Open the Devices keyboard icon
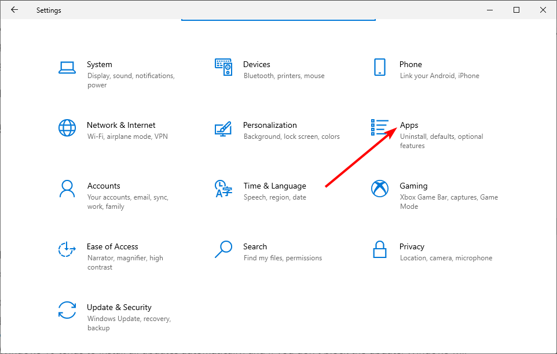The width and height of the screenshot is (557, 354). (x=223, y=67)
